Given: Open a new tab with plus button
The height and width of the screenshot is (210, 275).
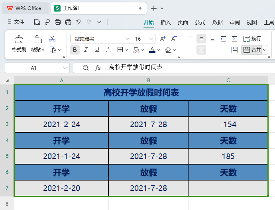Looking at the screenshot, I should click(154, 8).
